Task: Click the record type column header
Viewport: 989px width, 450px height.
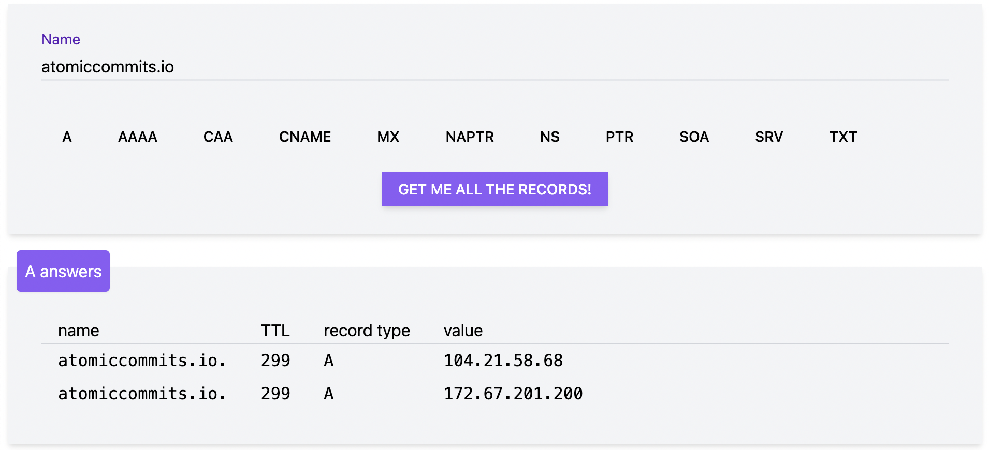Action: (367, 331)
